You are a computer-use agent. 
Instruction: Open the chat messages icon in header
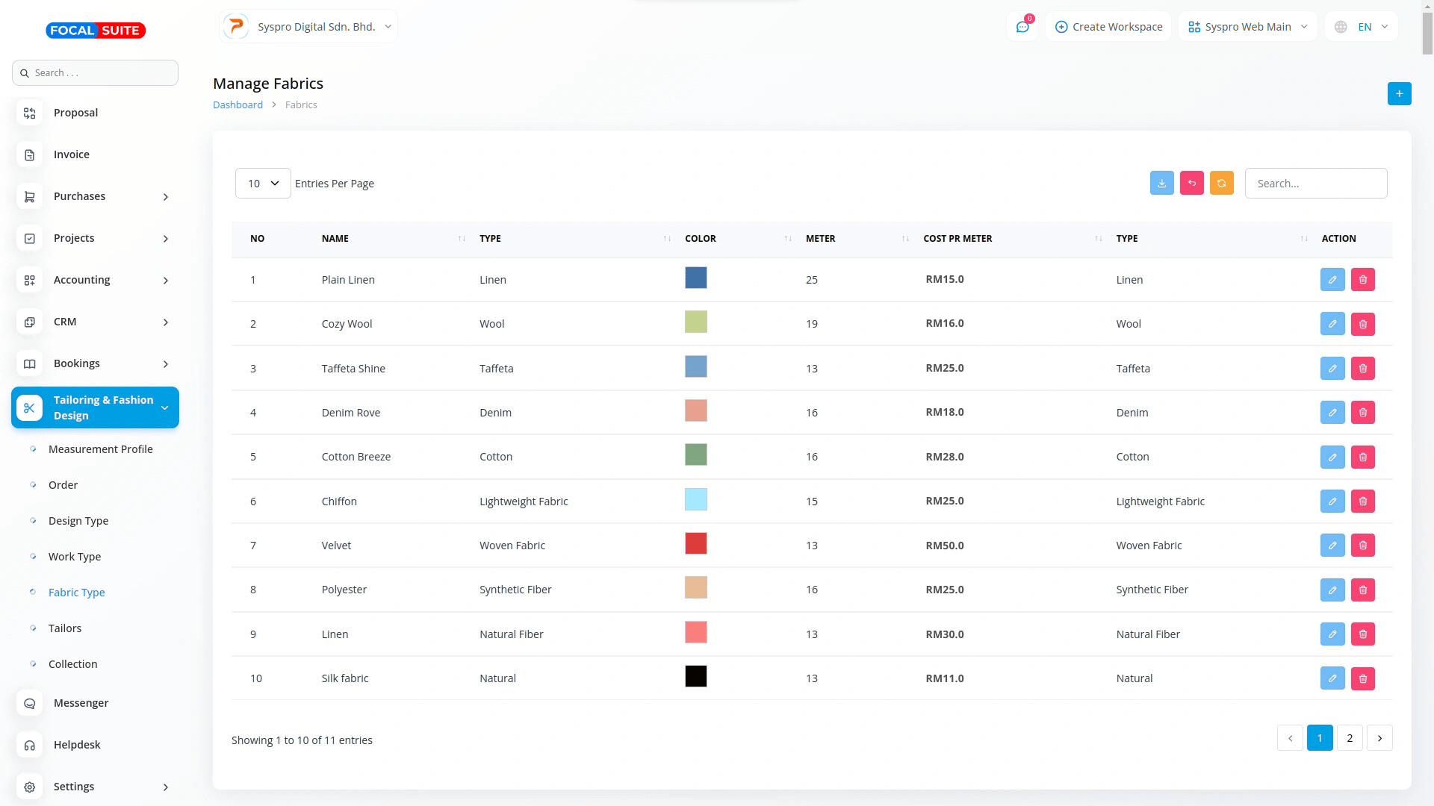click(1022, 27)
